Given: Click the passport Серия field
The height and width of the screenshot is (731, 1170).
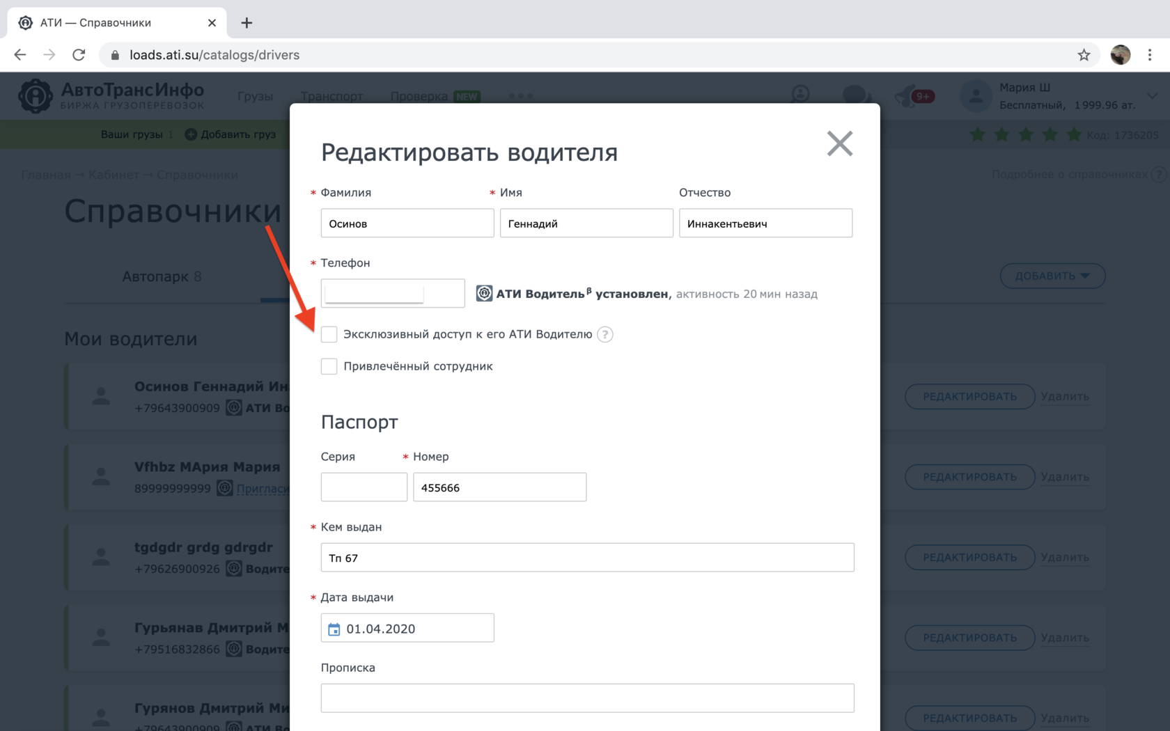Looking at the screenshot, I should tap(364, 487).
